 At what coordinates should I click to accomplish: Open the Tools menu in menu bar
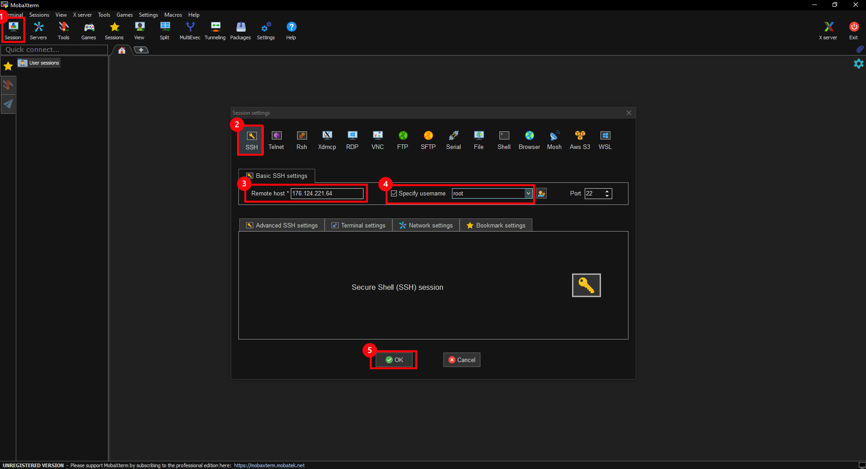104,15
